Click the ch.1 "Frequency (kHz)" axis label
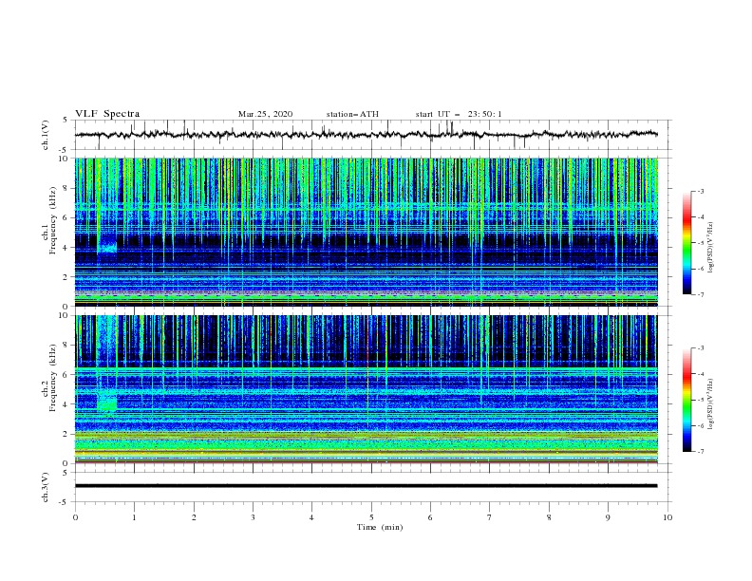The image size is (752, 581). (52, 220)
